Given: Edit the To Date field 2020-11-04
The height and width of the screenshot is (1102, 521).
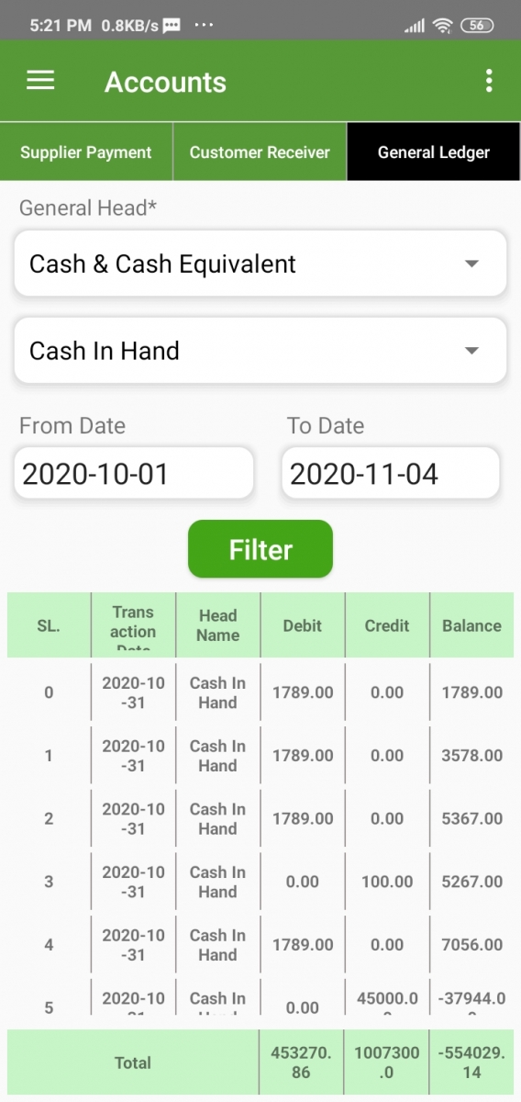Looking at the screenshot, I should click(x=391, y=474).
